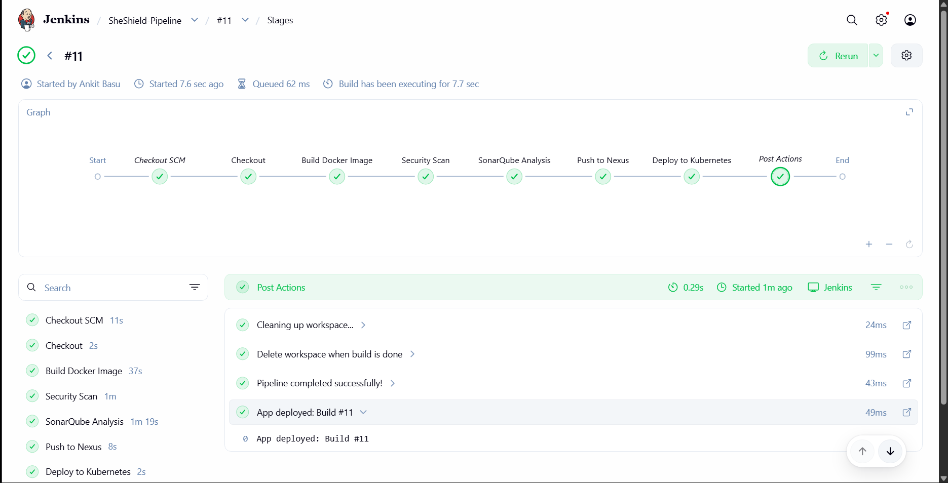Jump to top with up arrow button

pyautogui.click(x=862, y=451)
